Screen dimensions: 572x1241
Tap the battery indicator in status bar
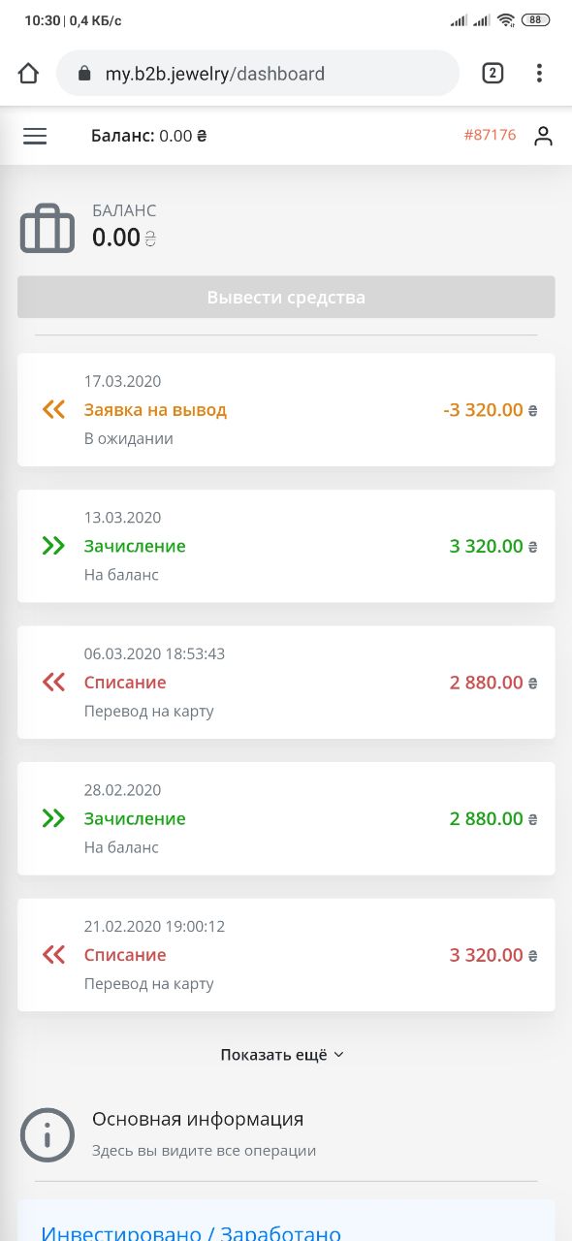pos(534,20)
